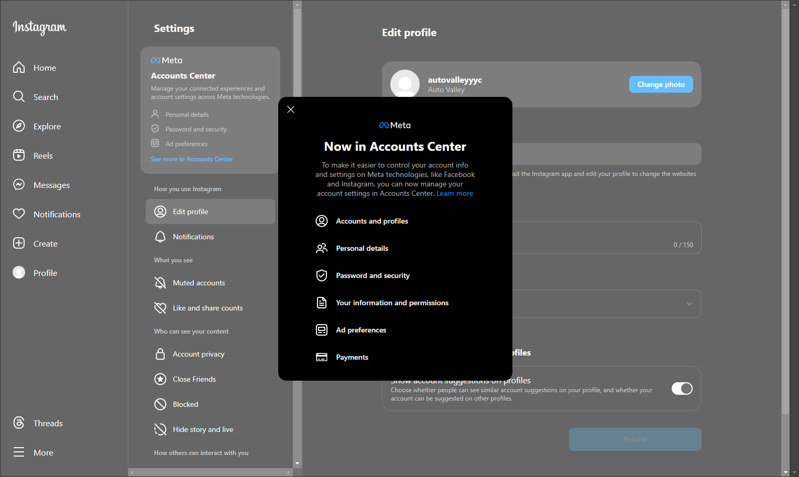Click the Instagram logo
The height and width of the screenshot is (477, 799).
click(40, 27)
